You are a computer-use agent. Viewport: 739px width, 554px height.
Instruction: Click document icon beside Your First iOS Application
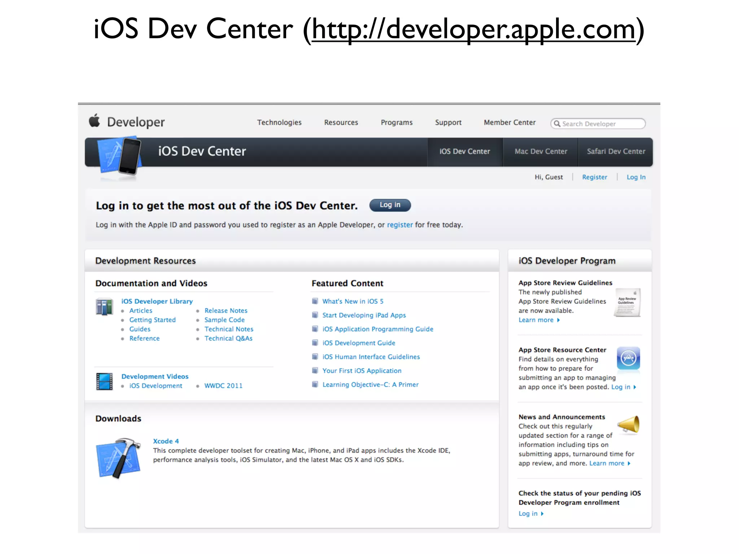tap(315, 371)
